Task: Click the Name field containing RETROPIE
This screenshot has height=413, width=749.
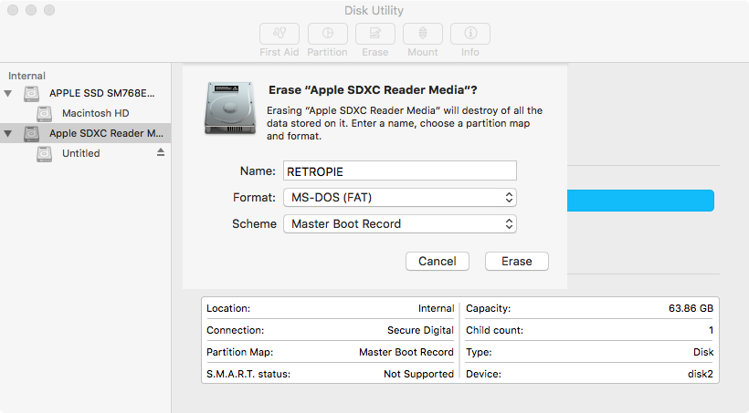Action: pos(399,170)
